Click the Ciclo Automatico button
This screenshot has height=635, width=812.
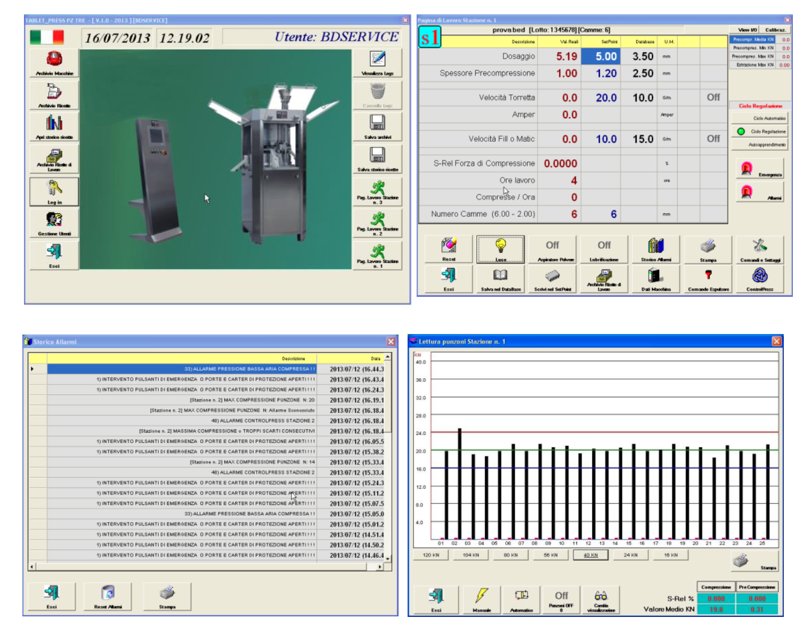click(761, 118)
